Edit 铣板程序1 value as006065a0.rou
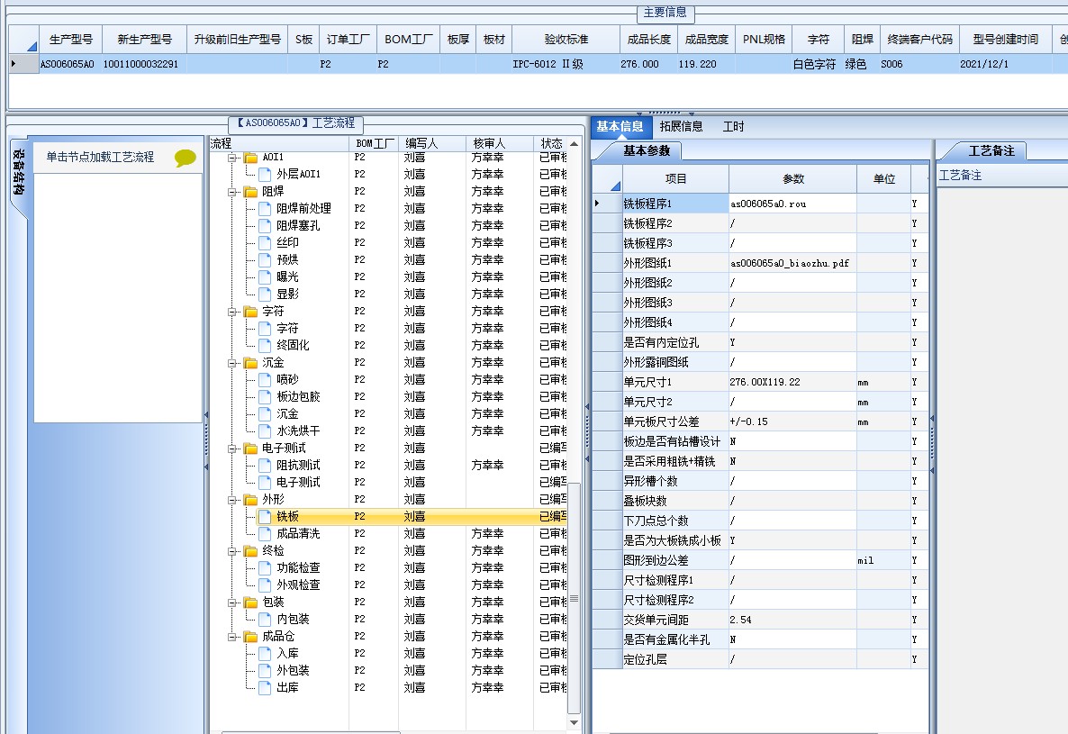1068x734 pixels. (792, 204)
